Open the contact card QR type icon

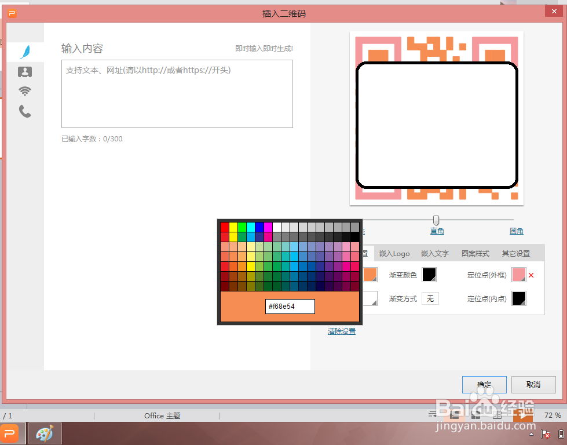(x=25, y=72)
